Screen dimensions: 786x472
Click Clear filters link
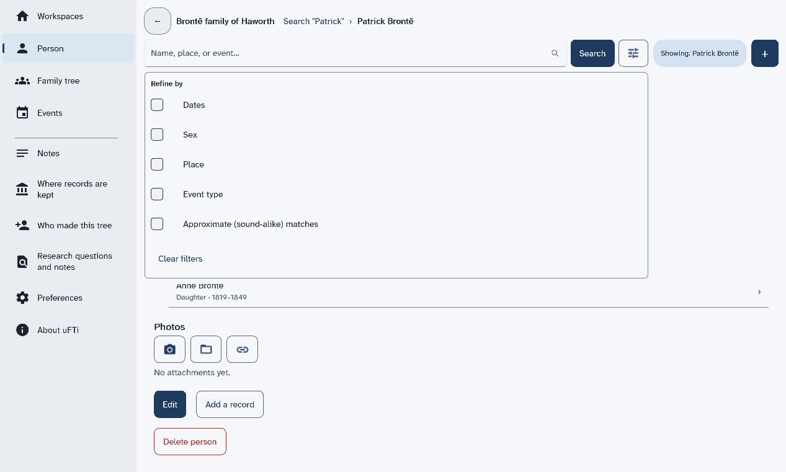(180, 259)
